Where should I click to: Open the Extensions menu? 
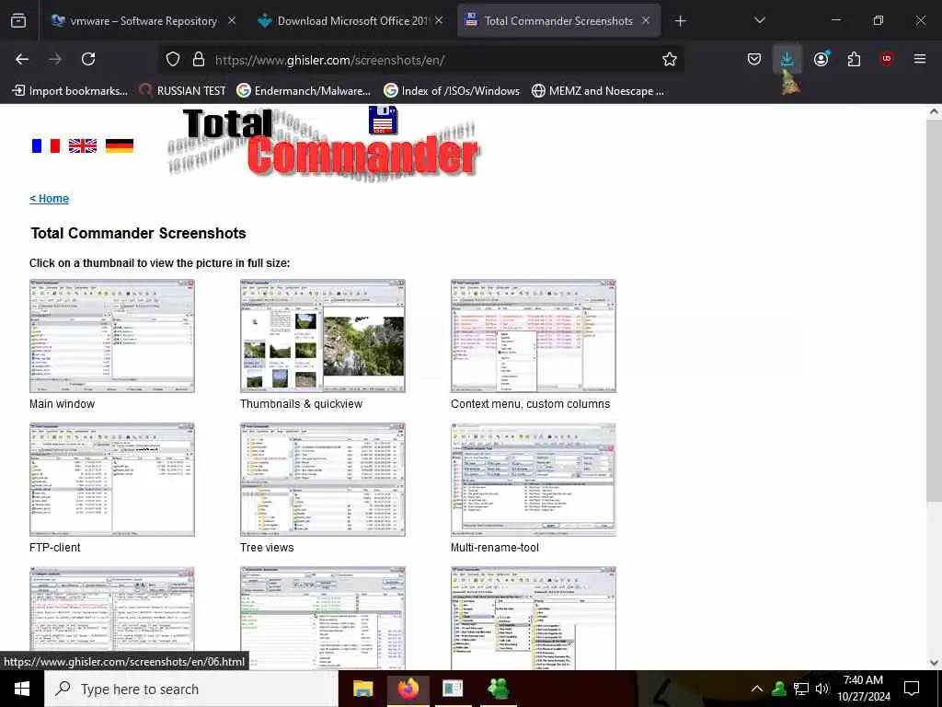854,59
